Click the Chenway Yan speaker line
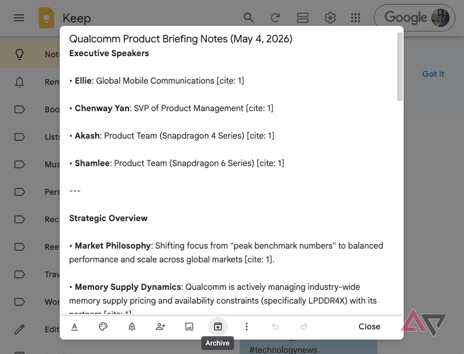The image size is (464, 354). 171,108
